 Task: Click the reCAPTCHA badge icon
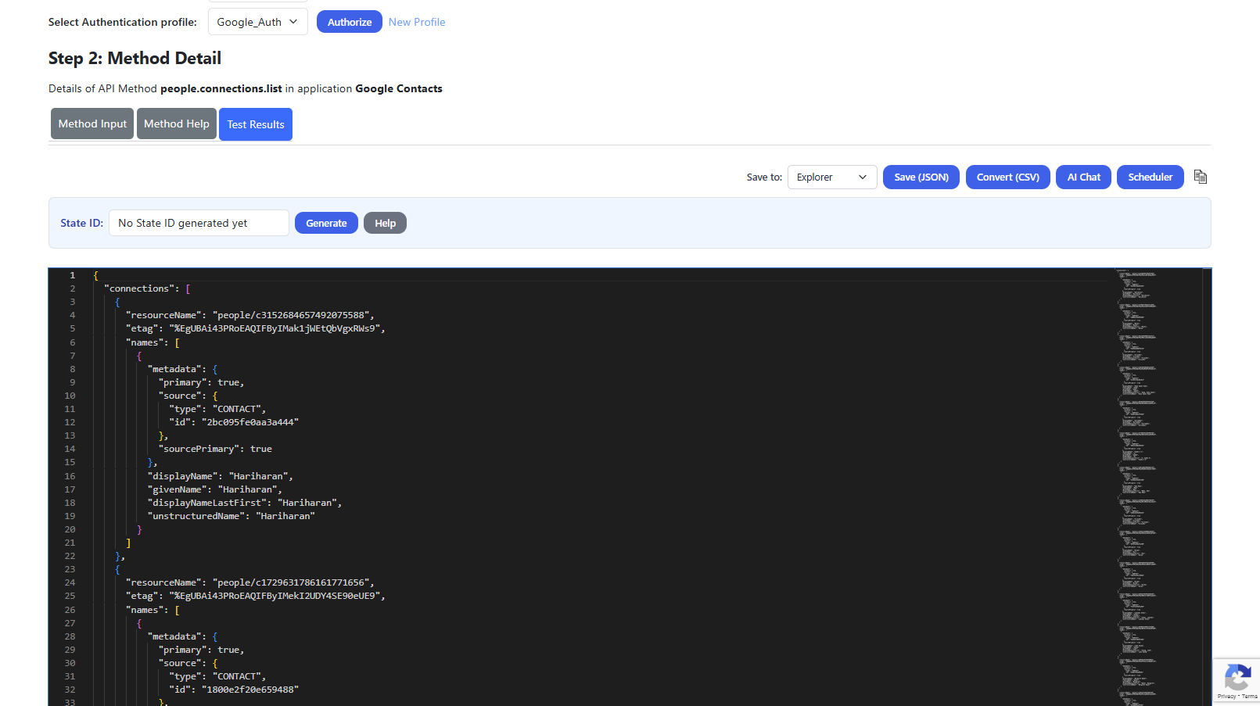coord(1237,676)
